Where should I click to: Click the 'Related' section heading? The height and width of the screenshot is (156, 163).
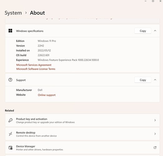coord(9,110)
